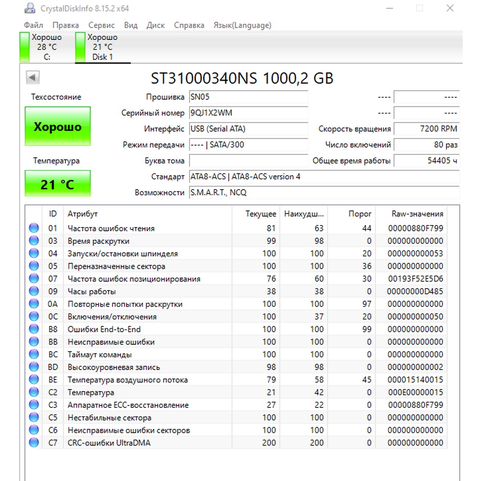Click status orb for attribute B8 End-to-End errors
This screenshot has height=481, width=481.
(x=34, y=329)
